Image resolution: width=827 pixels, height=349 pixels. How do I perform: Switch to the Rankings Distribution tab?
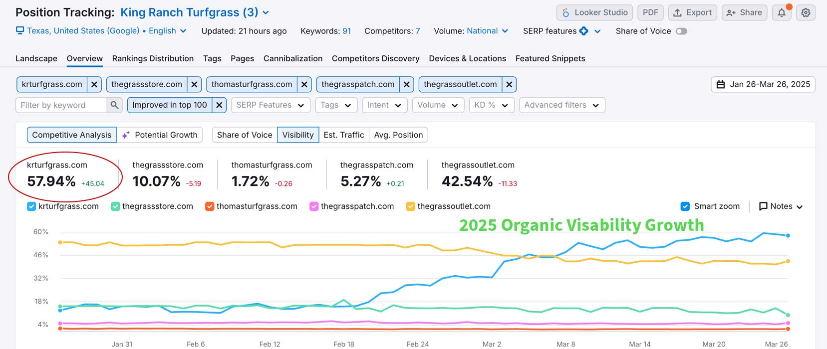click(153, 58)
